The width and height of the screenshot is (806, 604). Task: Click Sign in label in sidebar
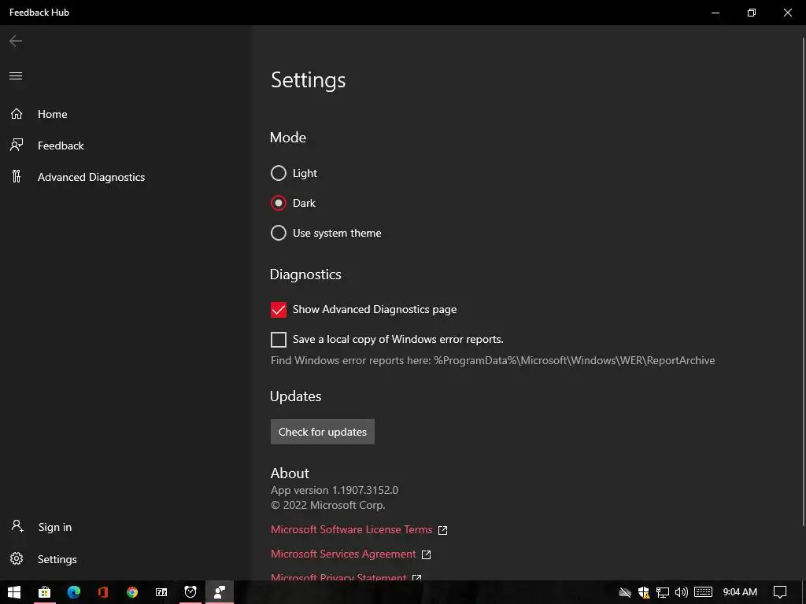tap(55, 527)
